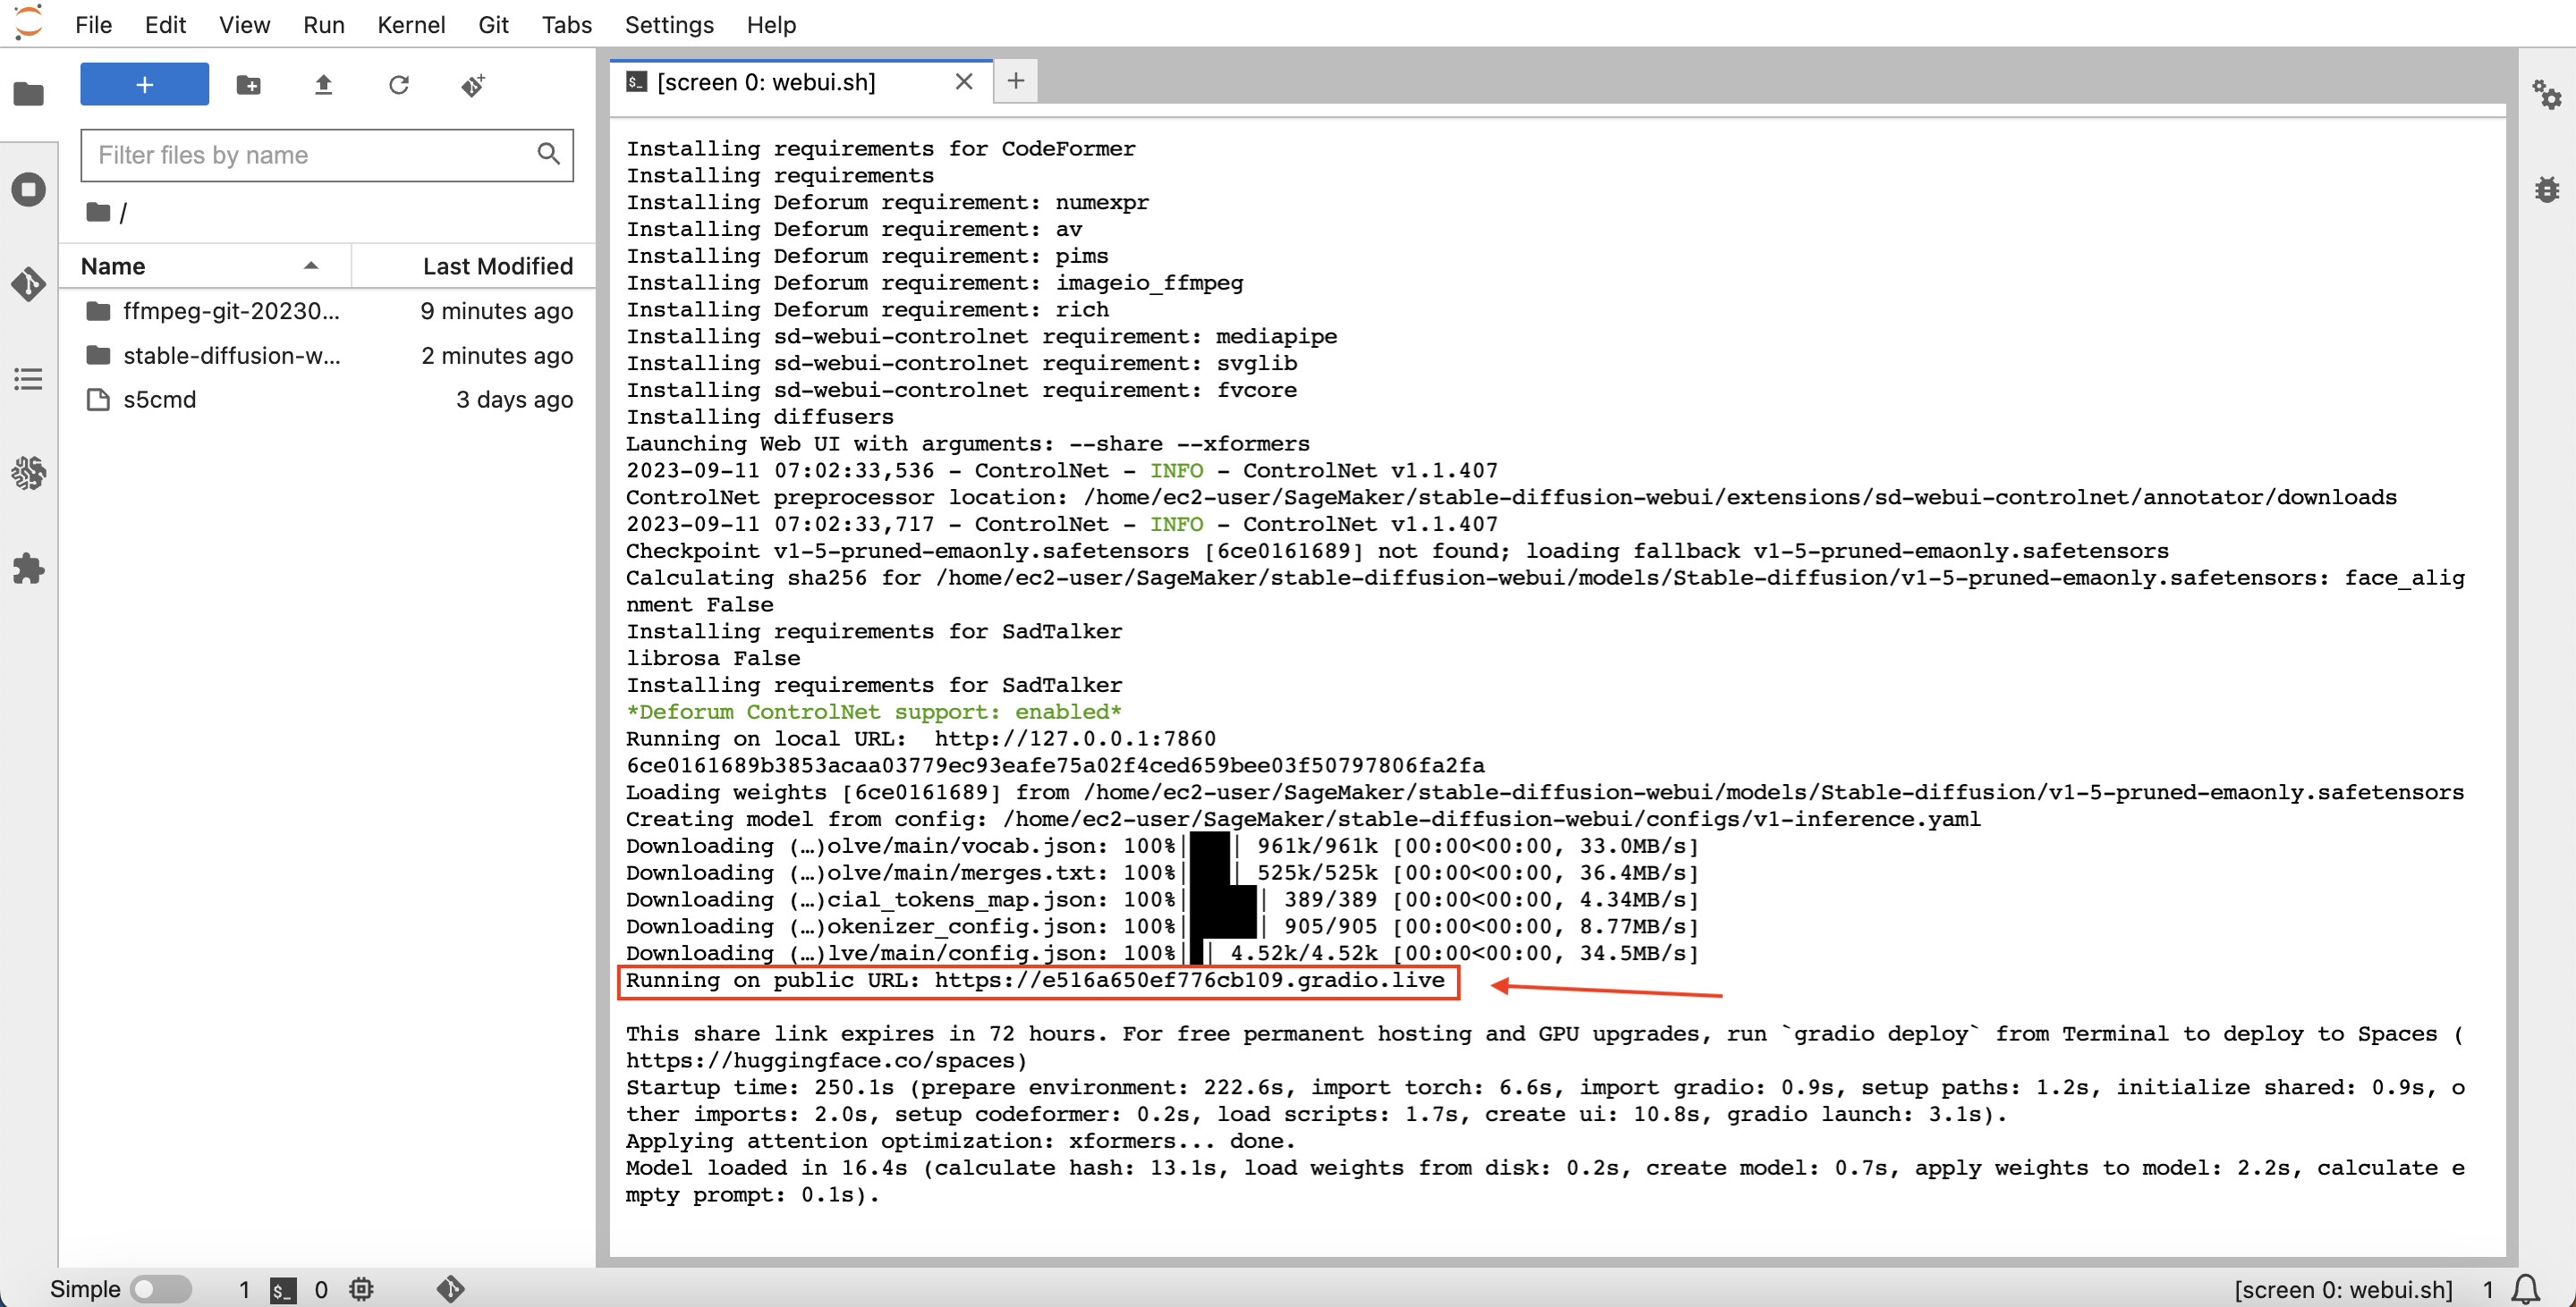The height and width of the screenshot is (1307, 2576).
Task: Click the Git clone toolbar icon
Action: click(x=473, y=85)
